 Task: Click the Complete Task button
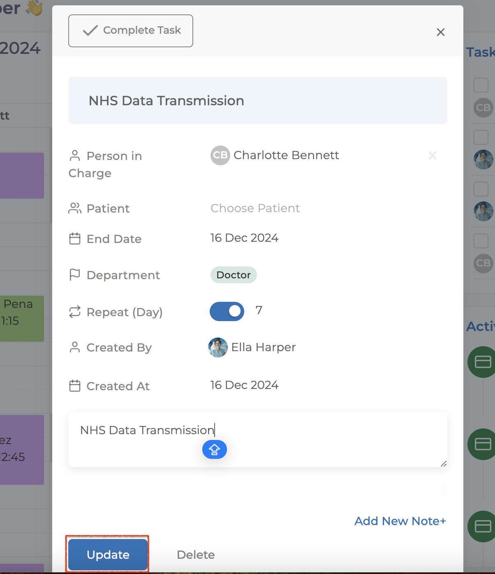[x=131, y=31]
